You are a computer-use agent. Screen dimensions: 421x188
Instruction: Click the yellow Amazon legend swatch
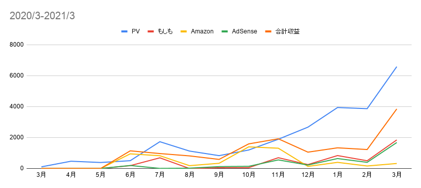(184, 31)
